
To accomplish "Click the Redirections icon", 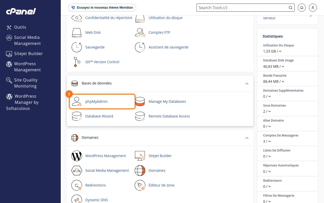I will [x=76, y=185].
